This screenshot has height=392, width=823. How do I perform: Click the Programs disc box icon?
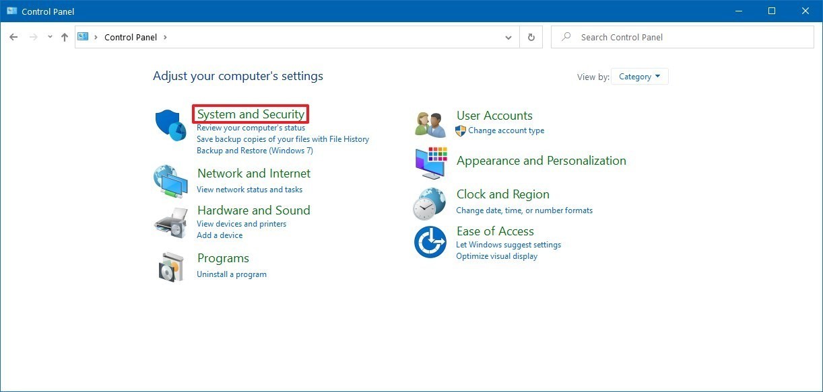[x=170, y=266]
